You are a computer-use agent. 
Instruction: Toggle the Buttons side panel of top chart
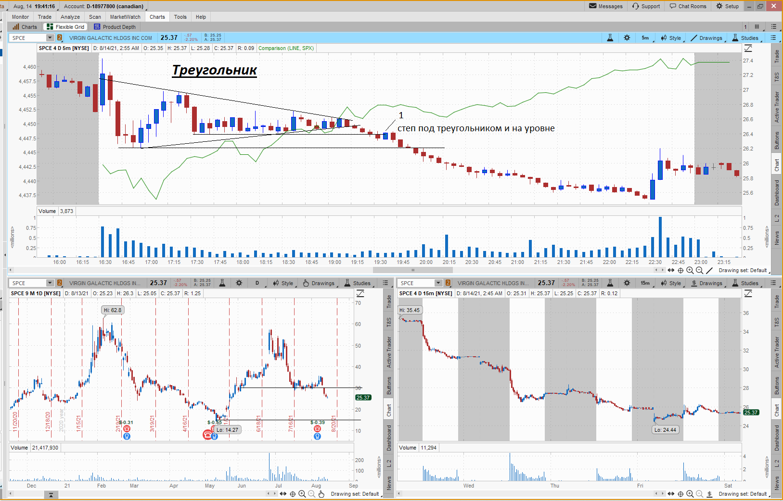coord(776,140)
